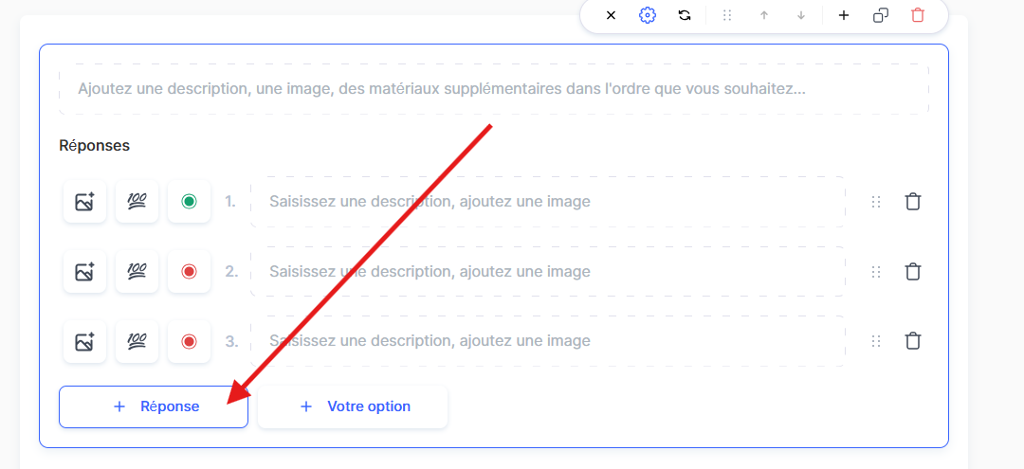Click the move up arrow in toolbar
Image resolution: width=1024 pixels, height=469 pixels.
click(x=764, y=15)
